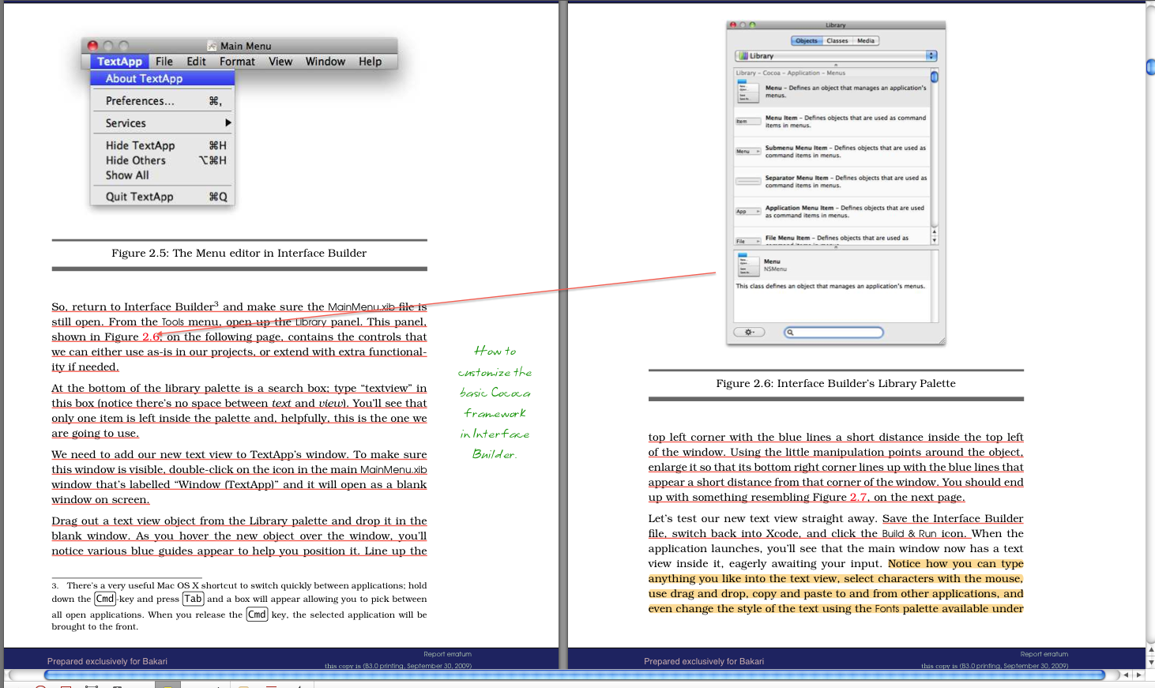The height and width of the screenshot is (688, 1155).
Task: Click the Report erratum link on left page
Action: pos(447,654)
